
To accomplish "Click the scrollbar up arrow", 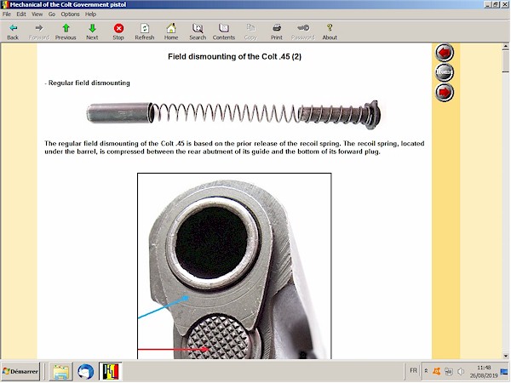I will pyautogui.click(x=505, y=46).
